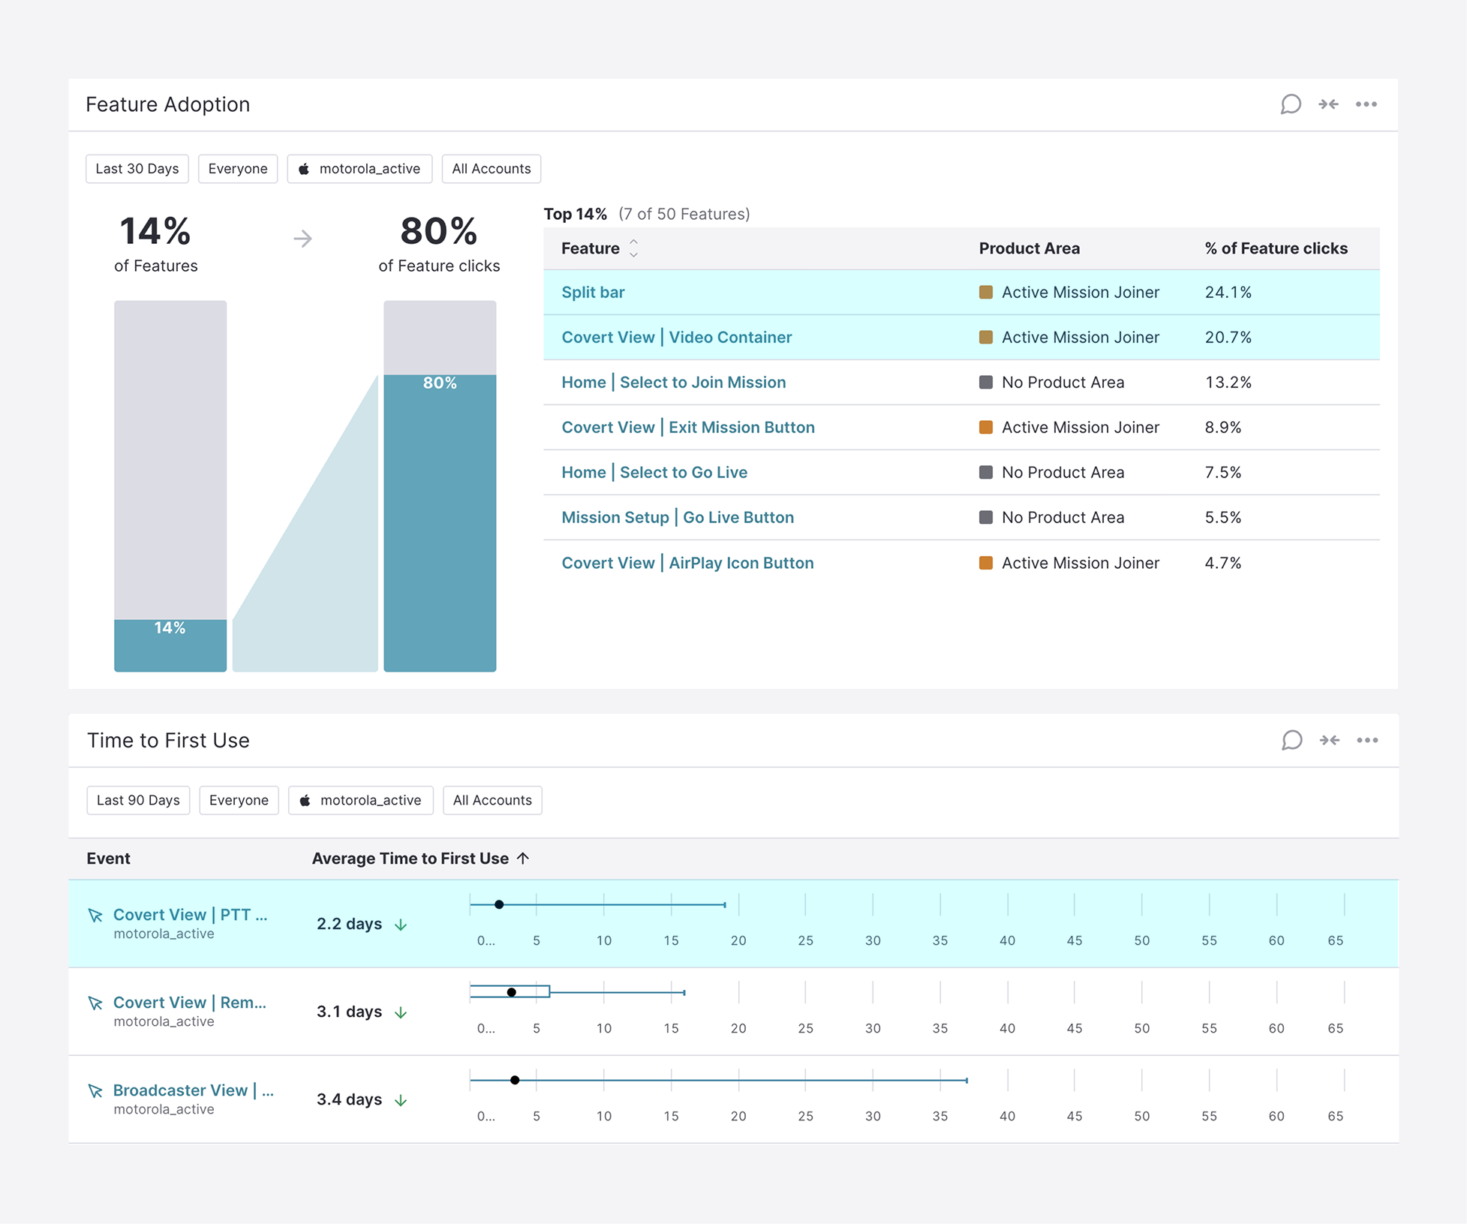Screen dimensions: 1467x1224
Task: Sort table by Feature column arrows
Action: 634,248
